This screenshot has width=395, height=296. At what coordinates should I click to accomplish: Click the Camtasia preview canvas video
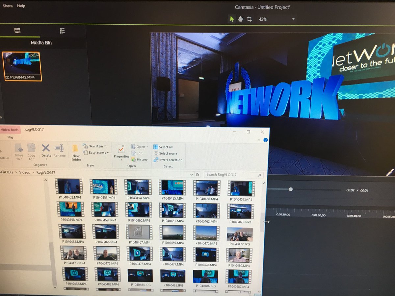273,104
